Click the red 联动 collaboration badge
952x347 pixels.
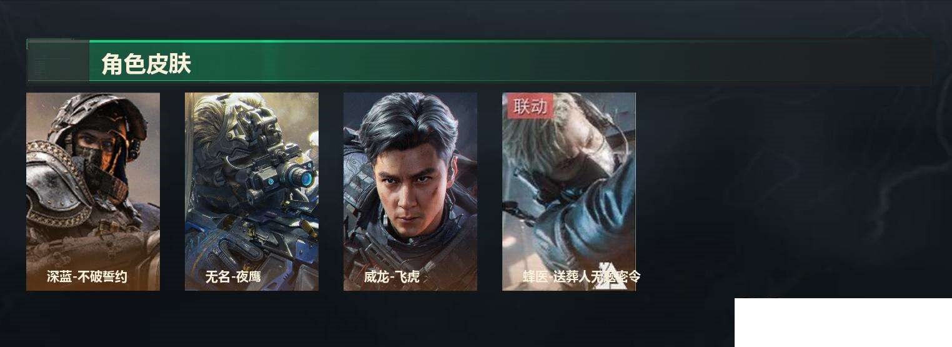530,106
